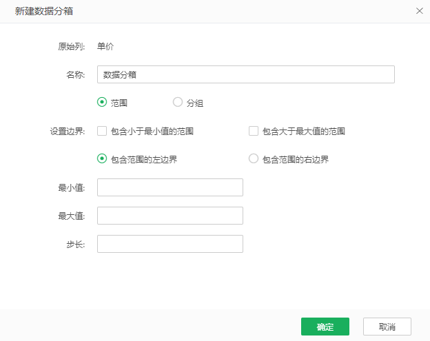Image resolution: width=430 pixels, height=341 pixels.
Task: Enable 包含大于最大值的范围 checkbox
Action: click(254, 131)
